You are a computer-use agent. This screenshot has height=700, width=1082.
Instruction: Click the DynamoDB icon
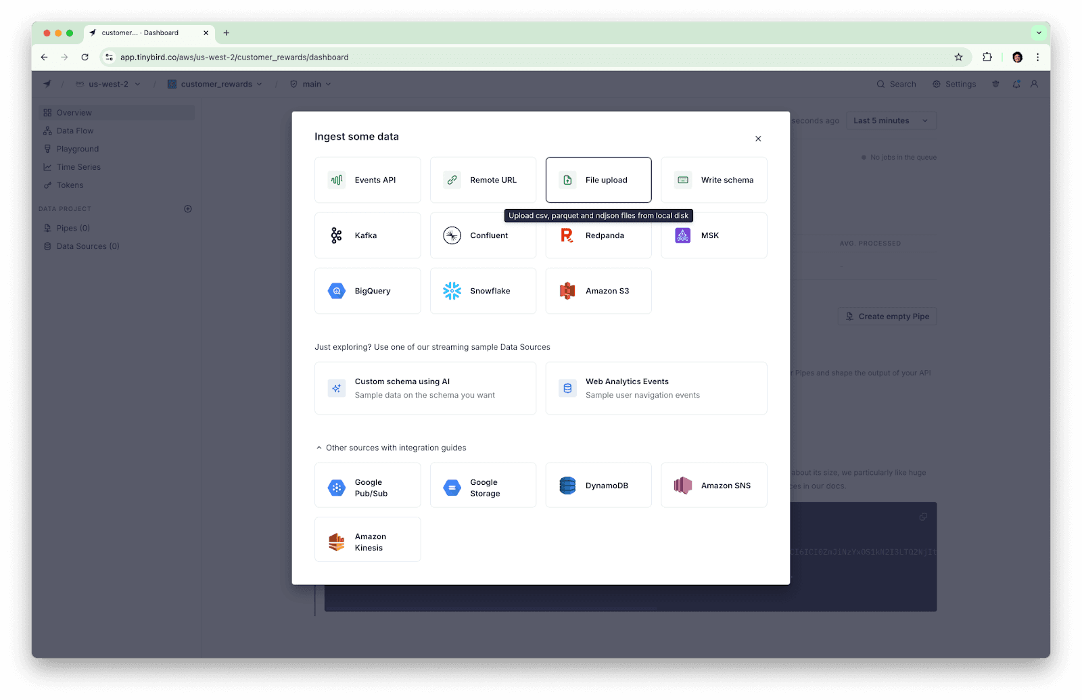point(567,486)
